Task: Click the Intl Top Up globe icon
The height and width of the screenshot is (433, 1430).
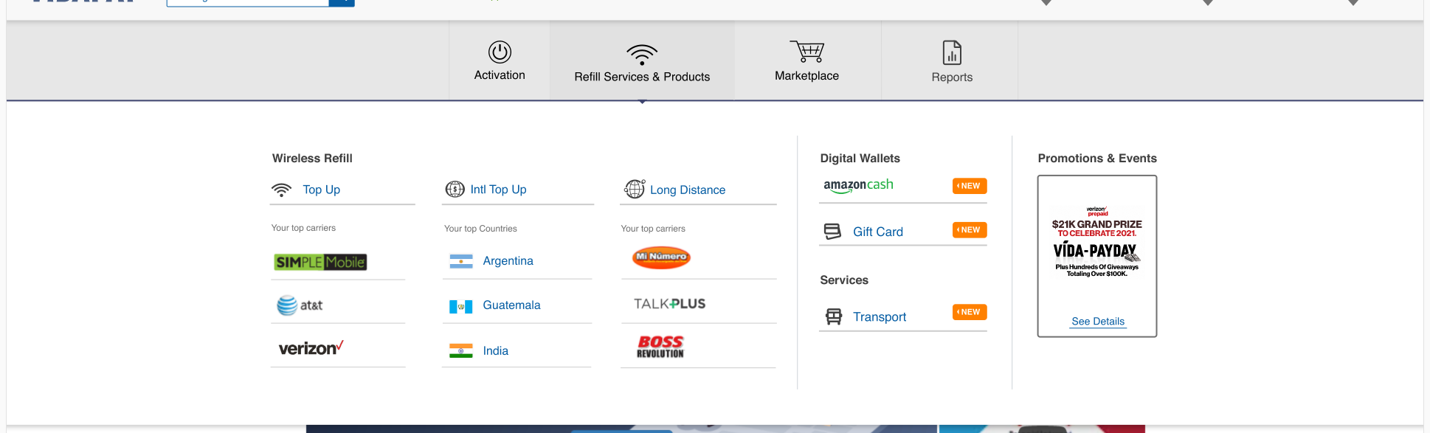Action: (x=455, y=190)
